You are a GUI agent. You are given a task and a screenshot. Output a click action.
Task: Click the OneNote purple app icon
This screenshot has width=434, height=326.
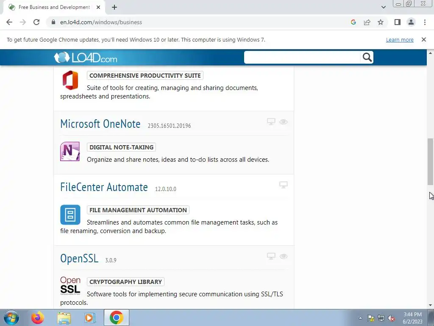[70, 152]
